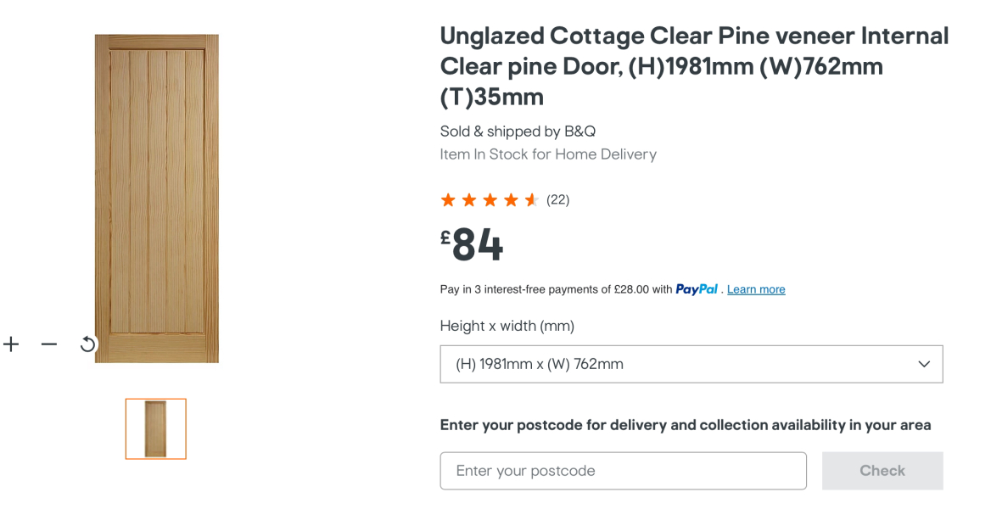
Task: Click the 'Enter your postcode' field
Action: click(x=623, y=470)
